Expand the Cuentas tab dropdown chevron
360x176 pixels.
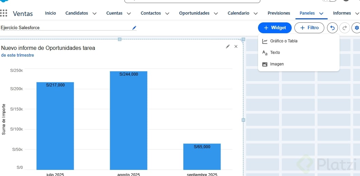click(x=129, y=14)
